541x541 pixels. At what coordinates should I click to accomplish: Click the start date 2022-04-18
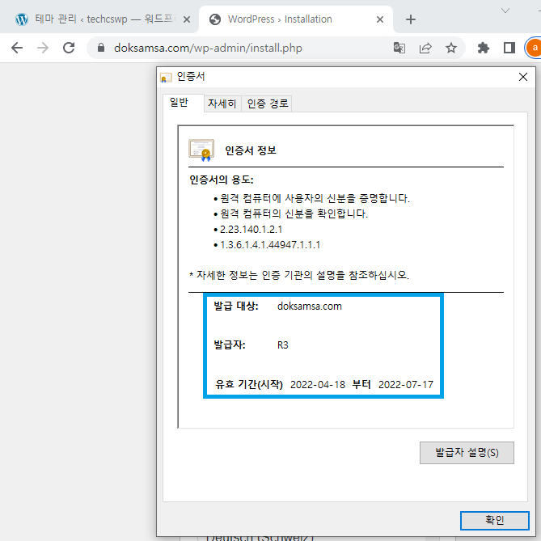click(318, 385)
